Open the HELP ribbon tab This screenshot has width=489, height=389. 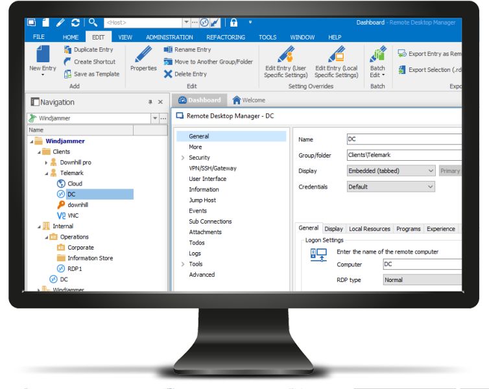335,37
